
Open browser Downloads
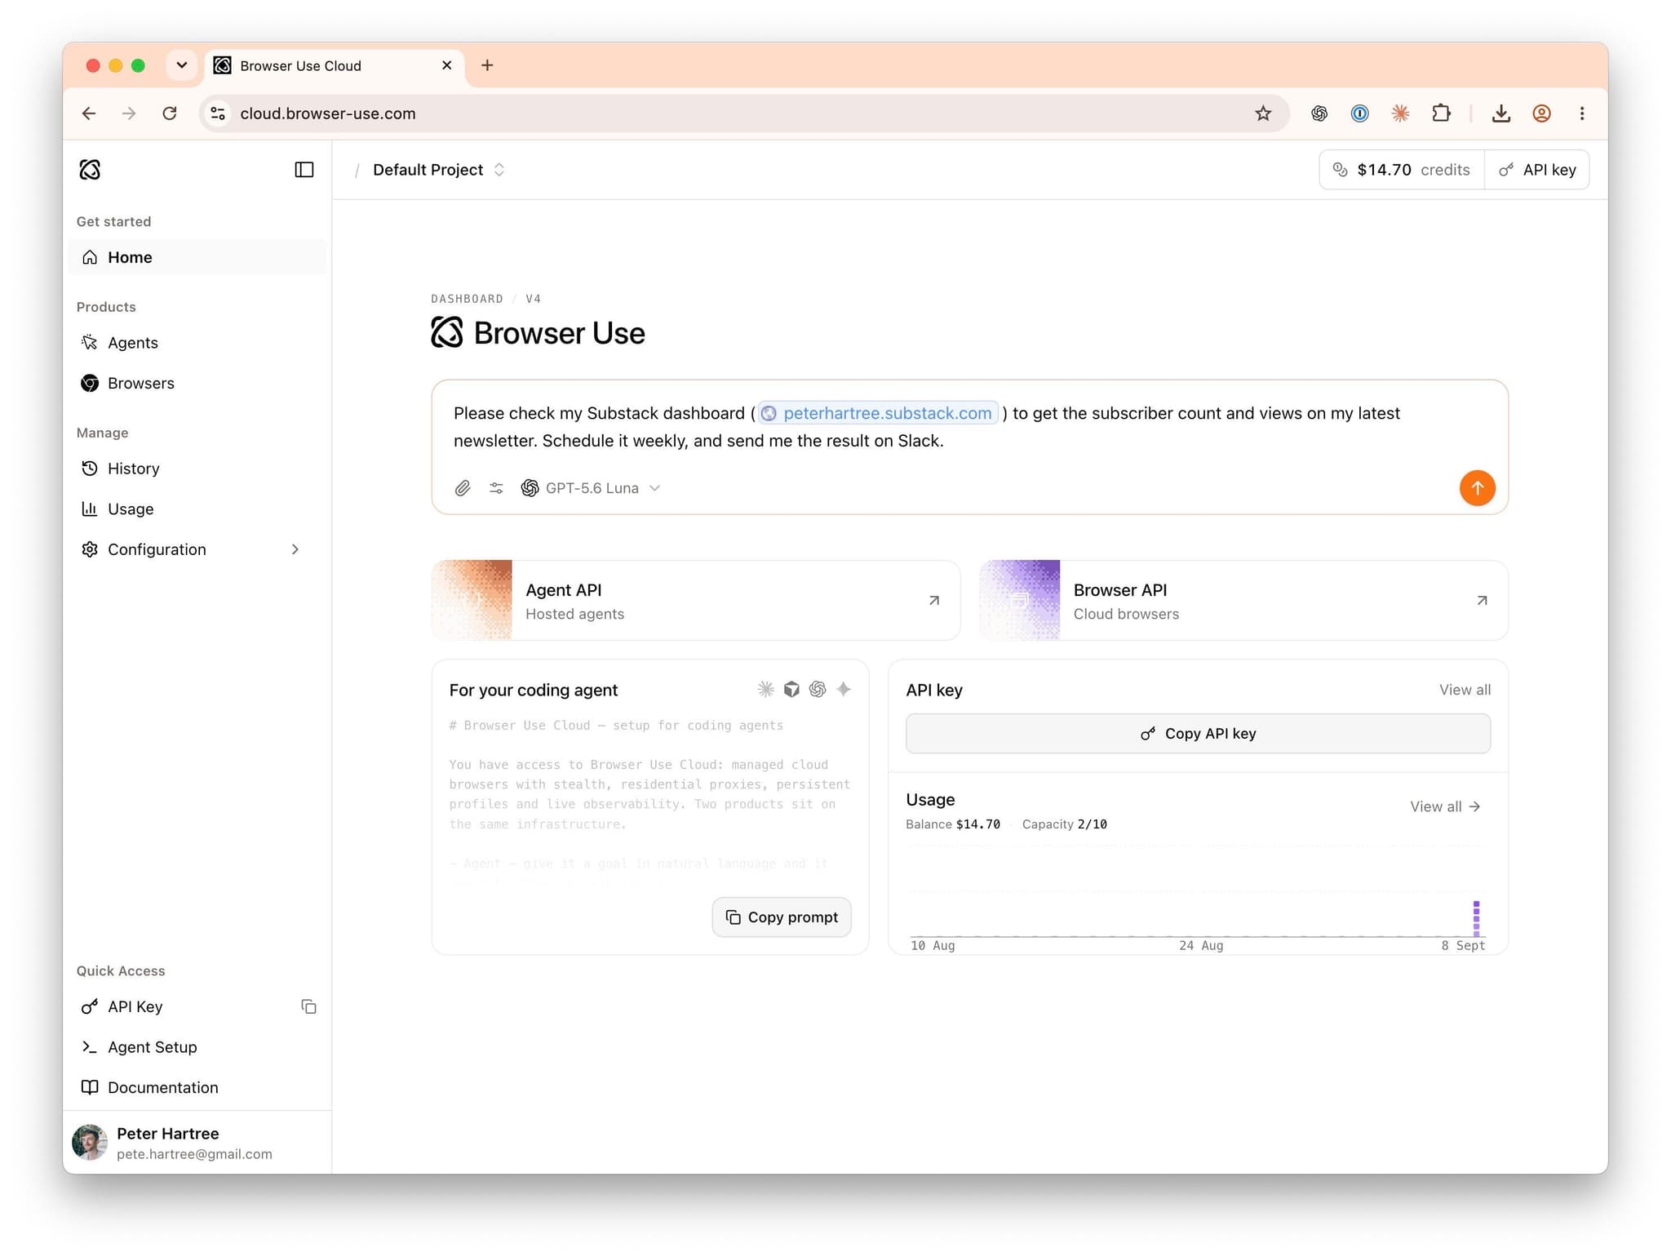point(1500,113)
